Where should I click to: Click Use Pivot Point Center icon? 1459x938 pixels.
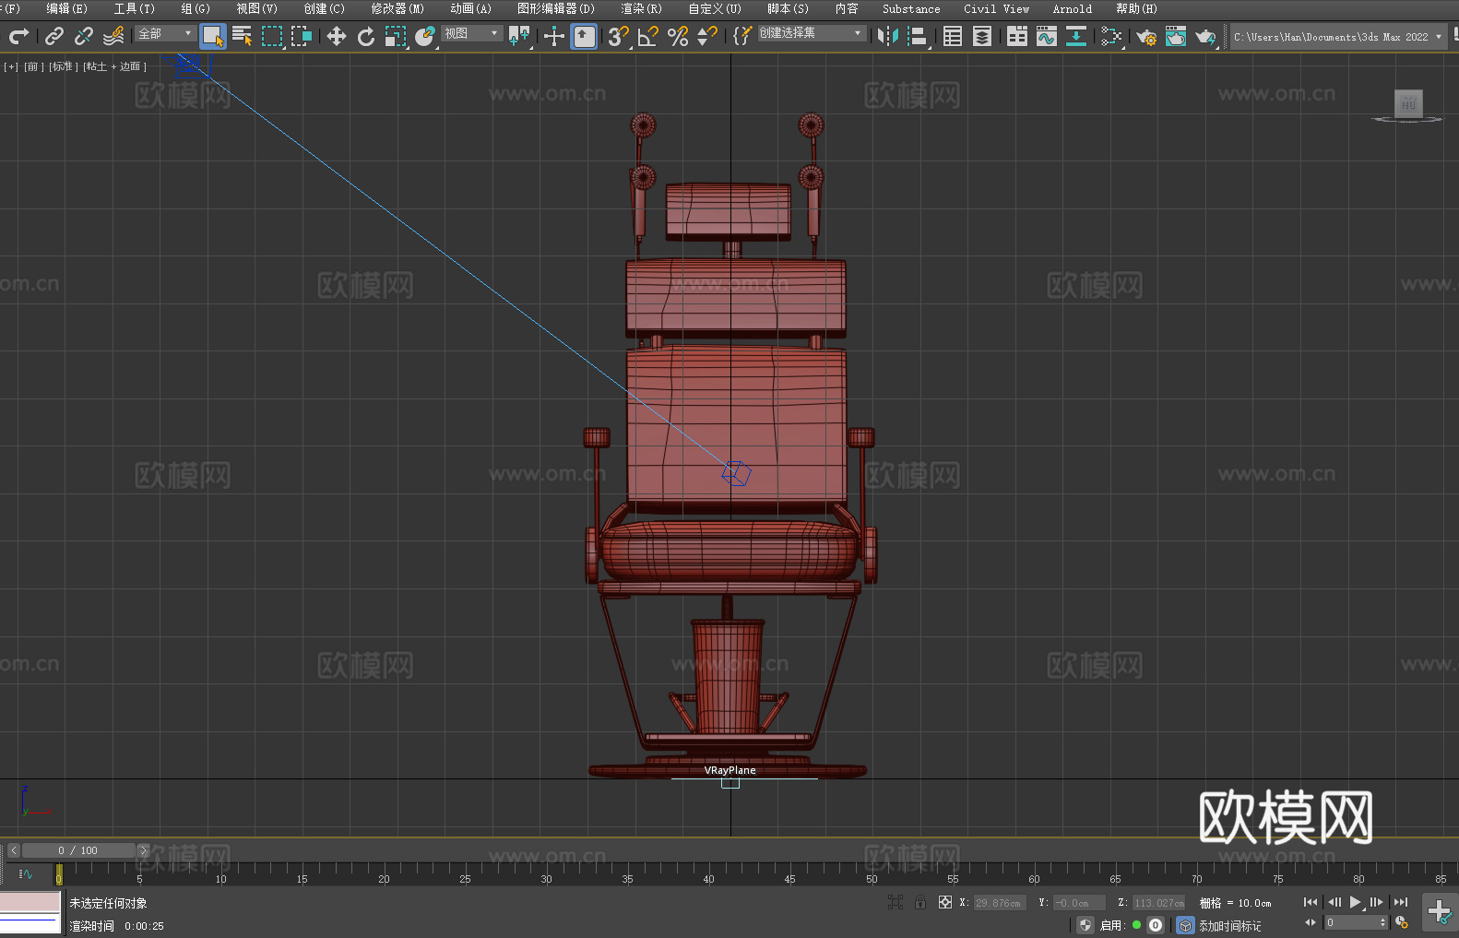519,36
